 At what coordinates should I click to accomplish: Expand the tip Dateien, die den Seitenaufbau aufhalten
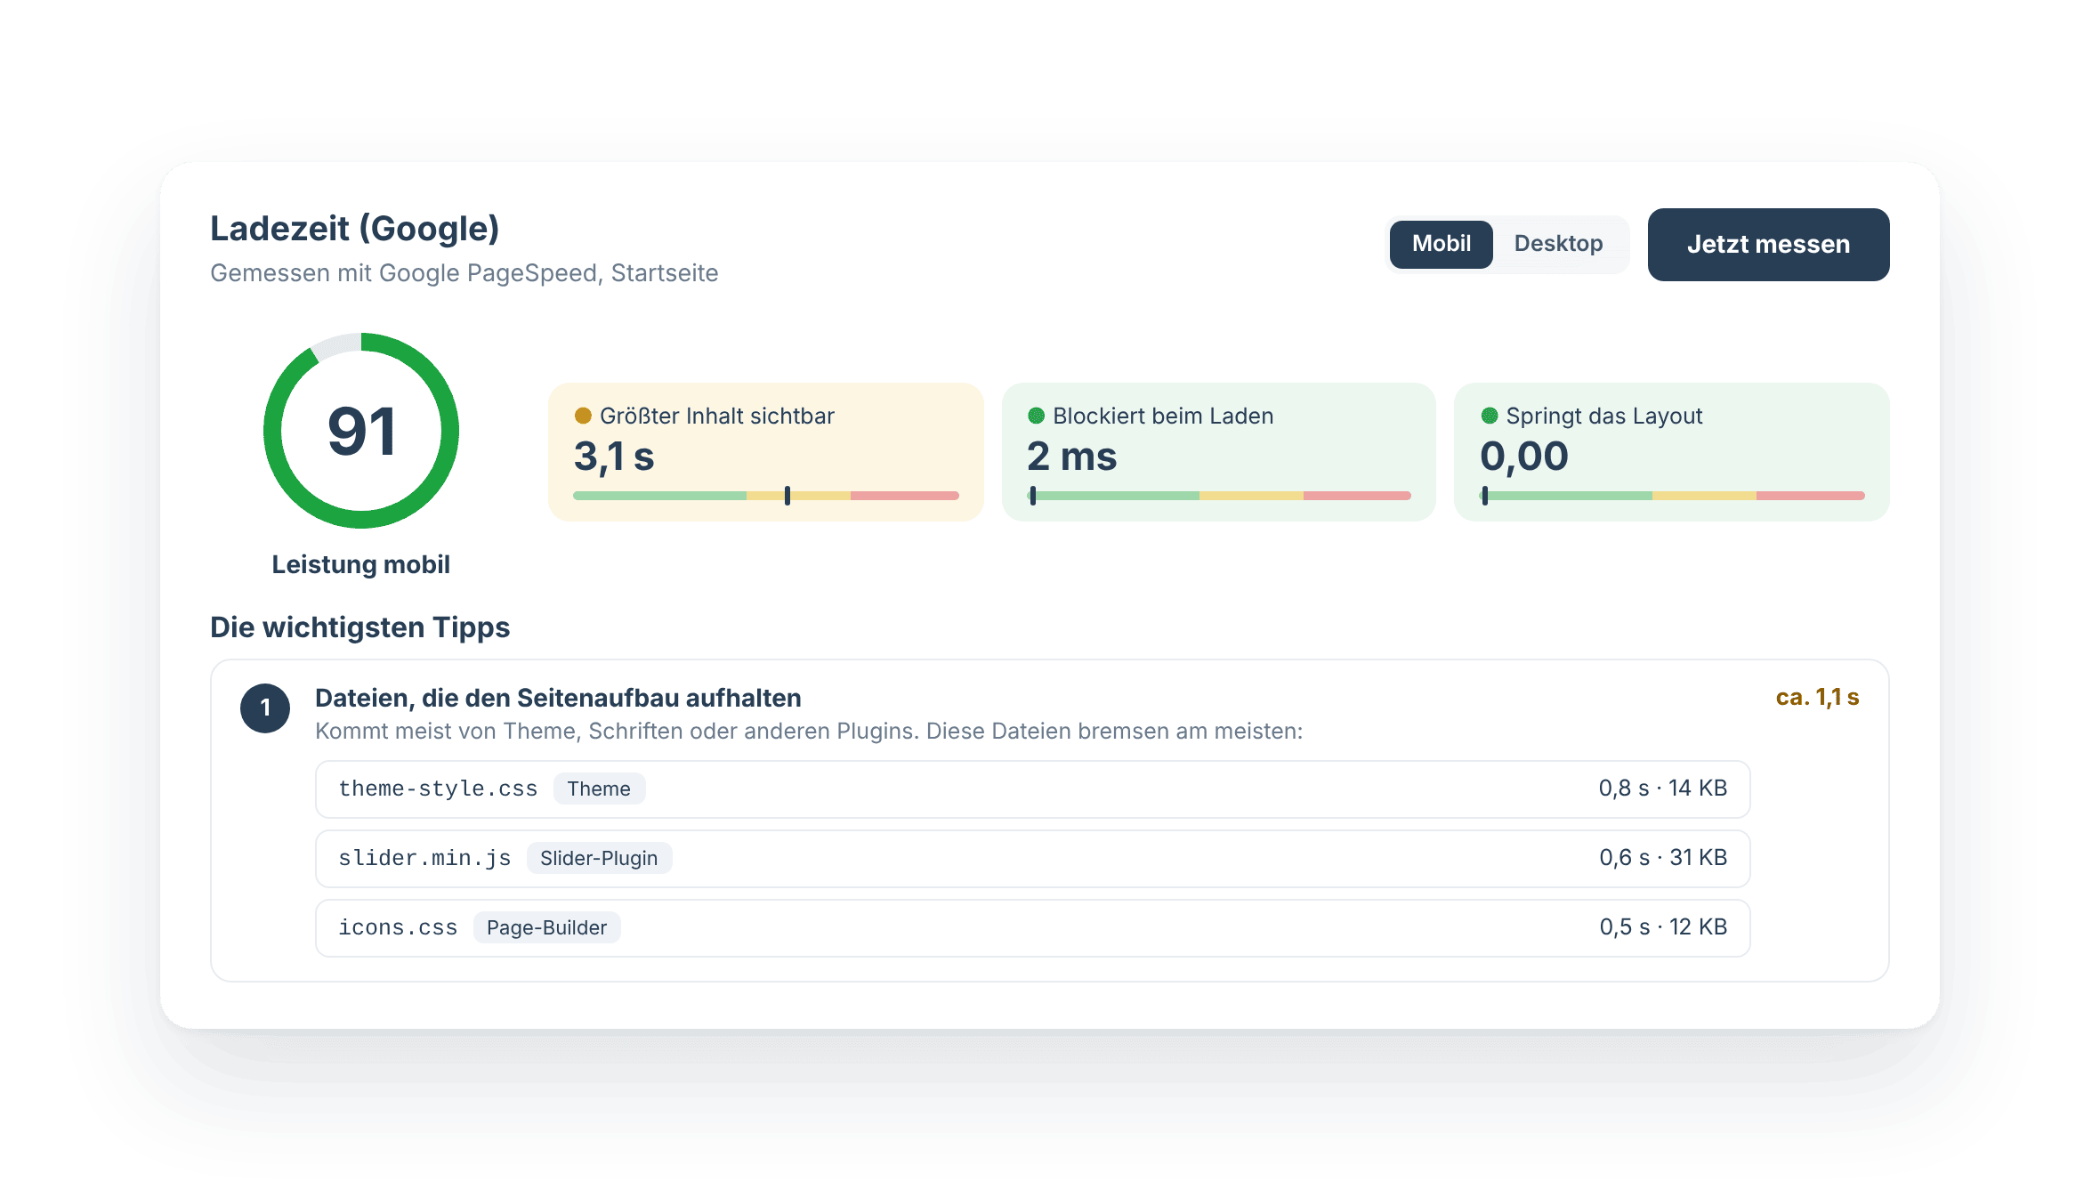558,698
